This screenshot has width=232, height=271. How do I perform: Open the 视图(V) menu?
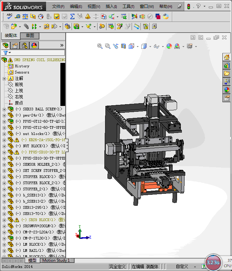94,6
